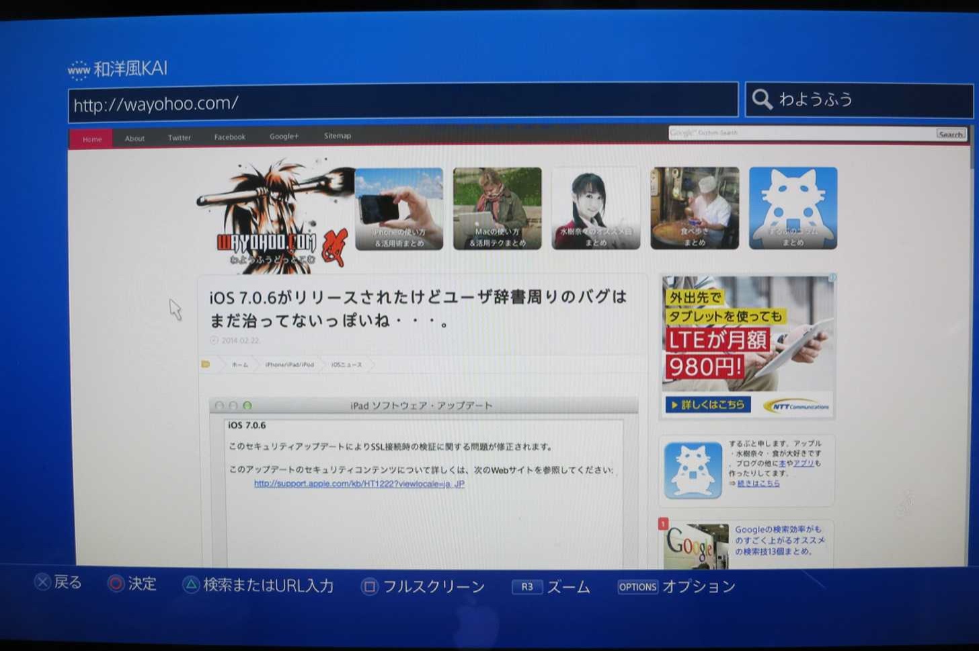The width and height of the screenshot is (979, 651).
Task: Follow the 続きはこちら profile link
Action: coord(758,483)
